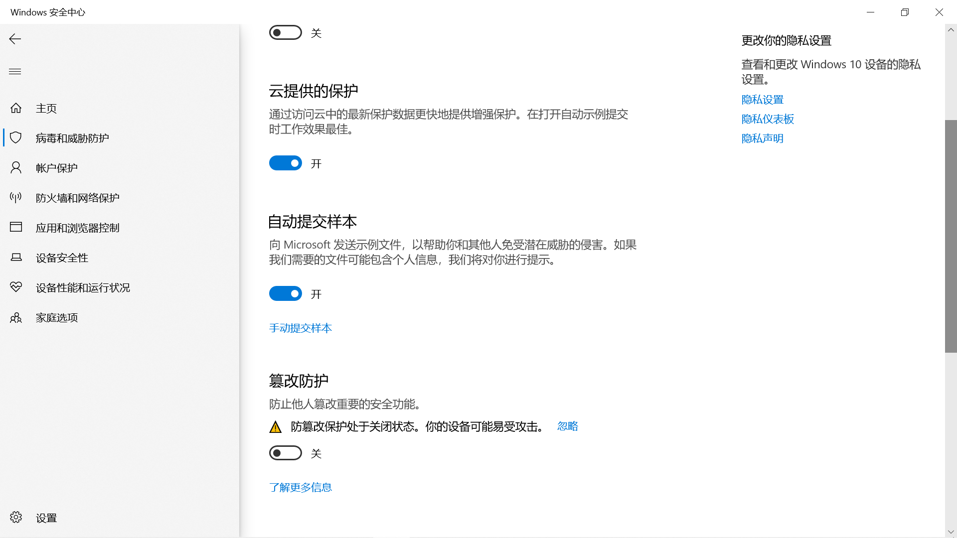Open the home shield dashboard icon
Screen dimensions: 957x538
coord(16,108)
